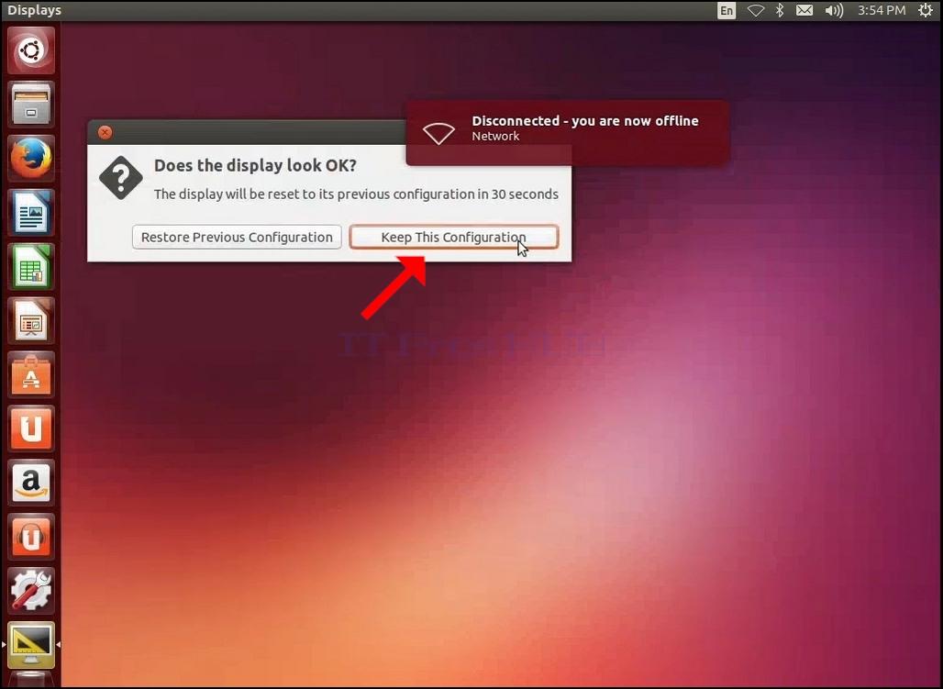Screen dimensions: 943x689
Task: Open the messaging mail indicator
Action: 804,10
